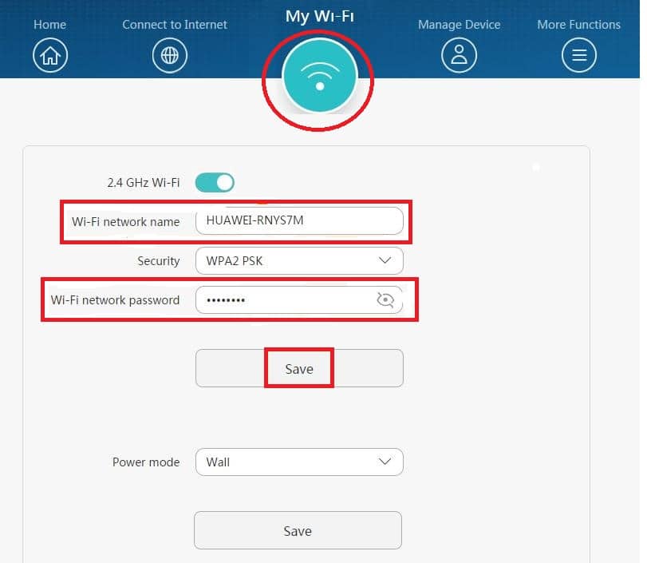
Task: Click the My Wi-Fi heading
Action: [x=320, y=16]
